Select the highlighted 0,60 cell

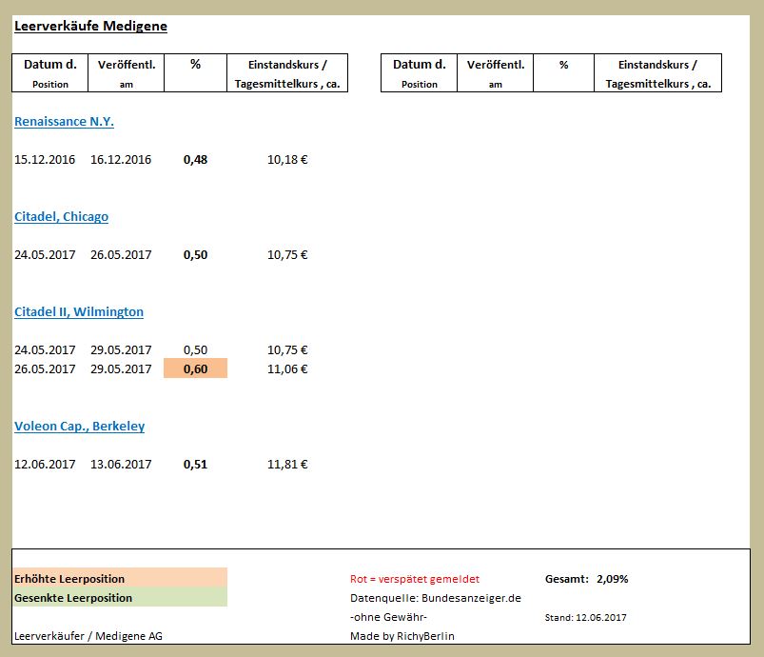click(195, 368)
